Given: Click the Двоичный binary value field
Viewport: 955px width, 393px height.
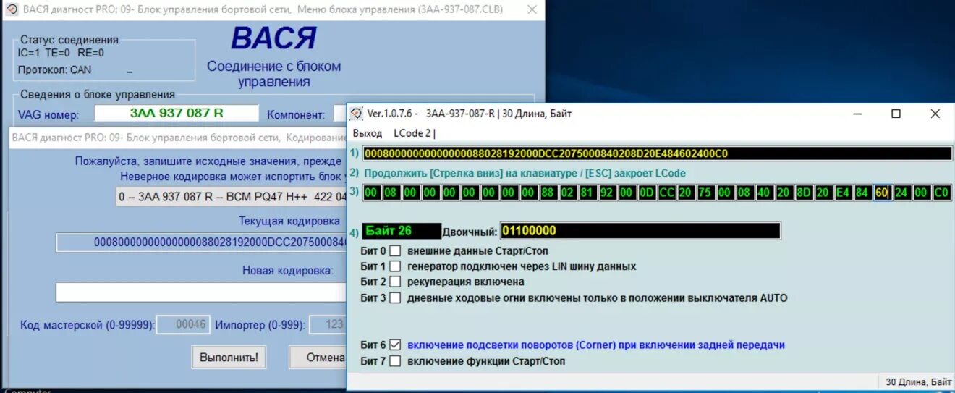Looking at the screenshot, I should point(640,231).
